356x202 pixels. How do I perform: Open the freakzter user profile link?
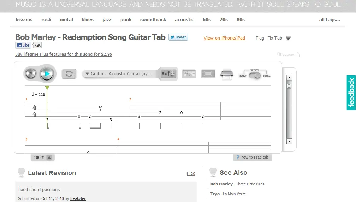point(78,198)
